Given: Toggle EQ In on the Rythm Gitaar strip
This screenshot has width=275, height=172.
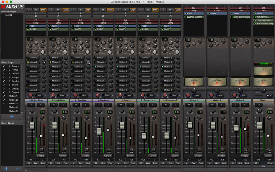Looking at the screenshot, I should [x=30, y=39].
